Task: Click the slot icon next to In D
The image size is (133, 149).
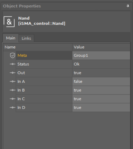Action: [13, 108]
